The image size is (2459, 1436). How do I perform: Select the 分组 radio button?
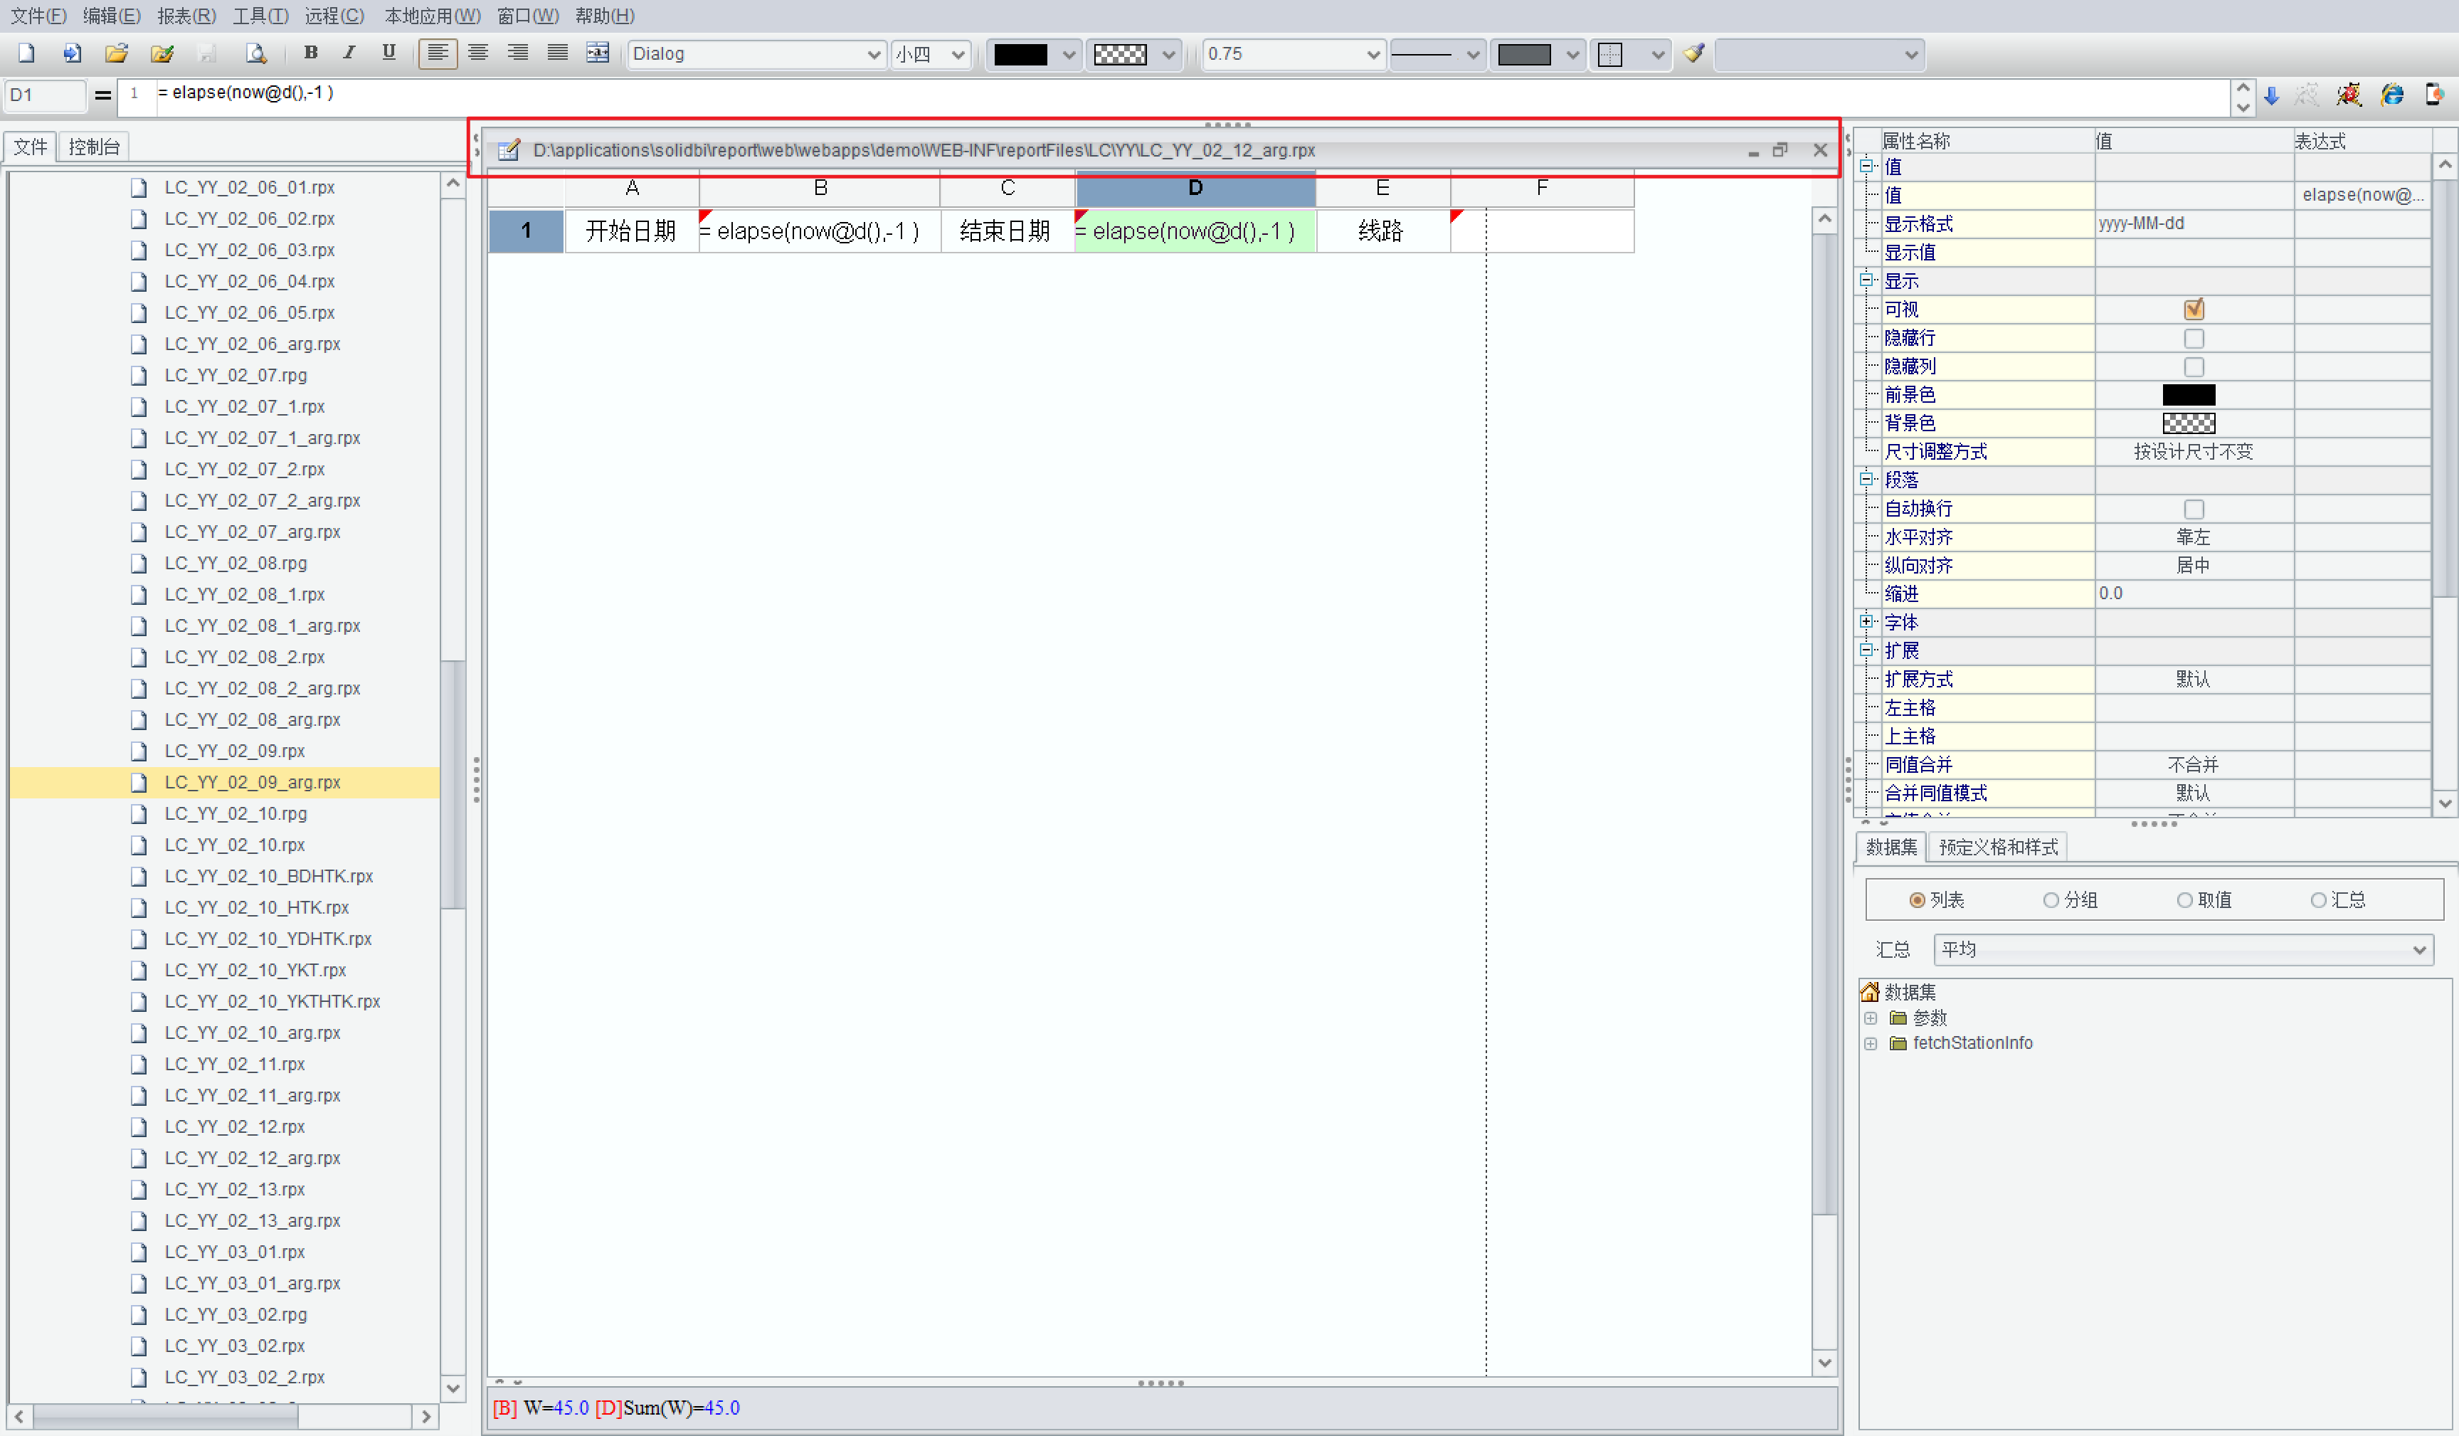[2051, 900]
